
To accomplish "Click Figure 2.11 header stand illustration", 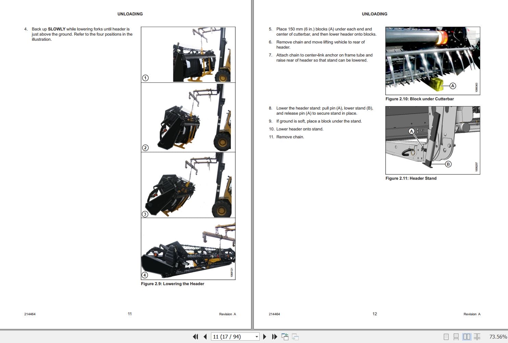I will [x=433, y=140].
